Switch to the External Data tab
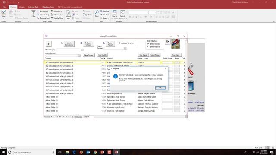The width and height of the screenshot is (276, 155). coord(34,7)
